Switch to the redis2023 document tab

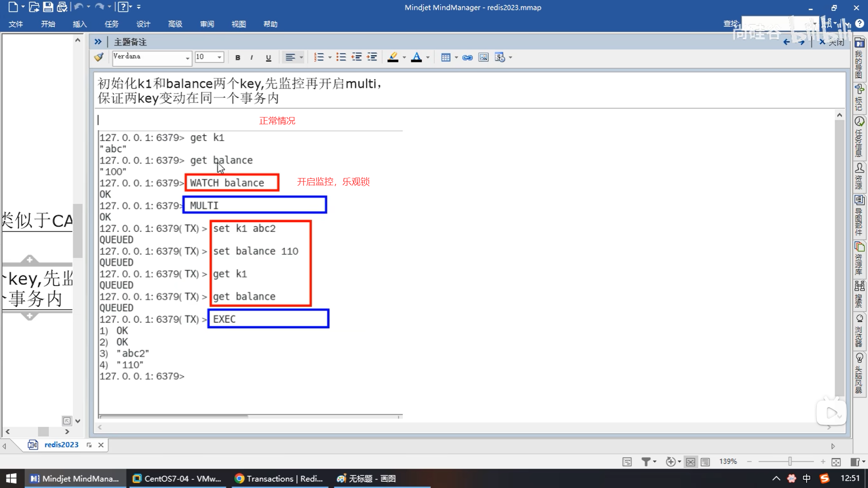pyautogui.click(x=61, y=445)
